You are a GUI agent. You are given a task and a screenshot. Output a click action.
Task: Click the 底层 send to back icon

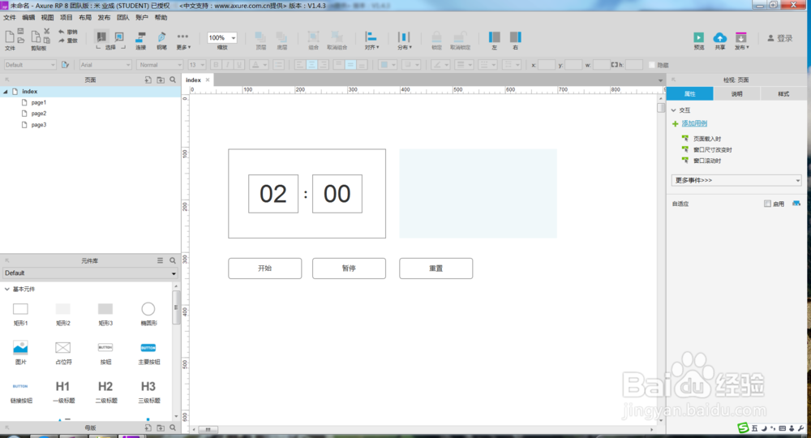(x=281, y=36)
